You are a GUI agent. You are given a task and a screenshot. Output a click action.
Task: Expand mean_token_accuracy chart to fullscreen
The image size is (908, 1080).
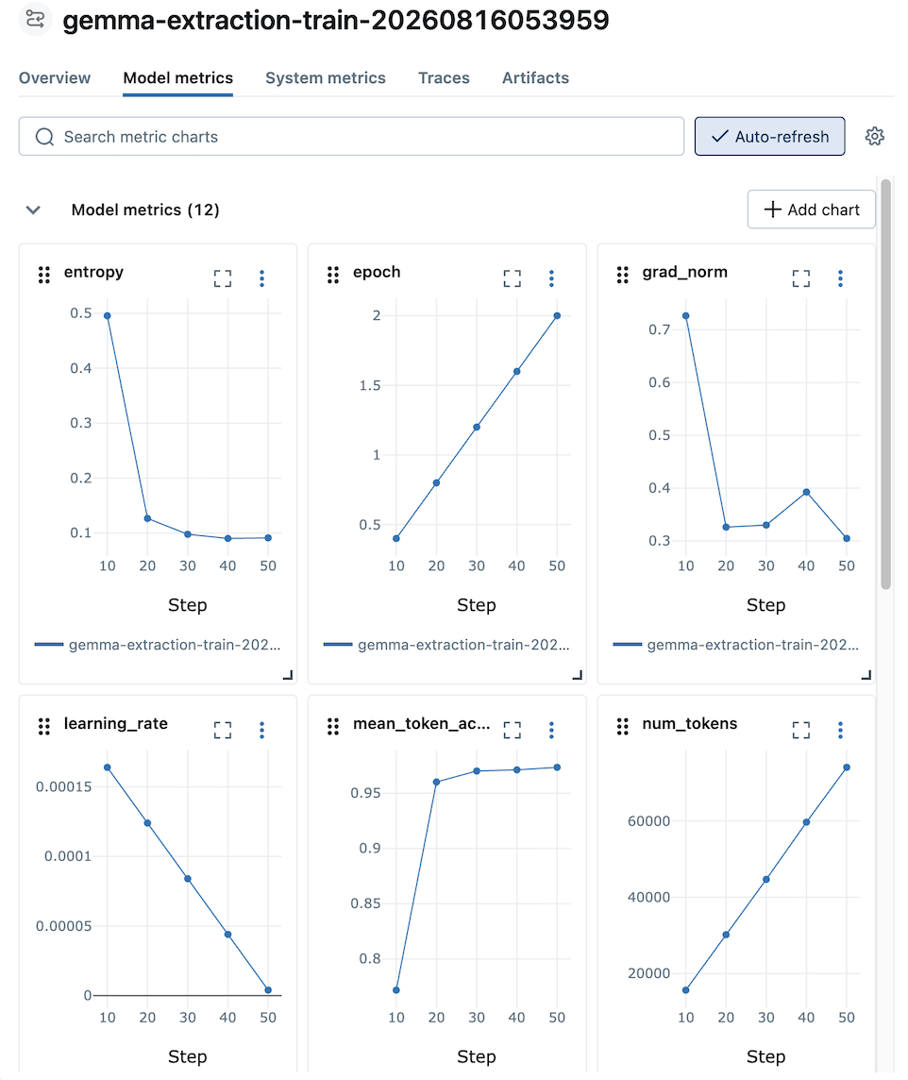pyautogui.click(x=513, y=730)
